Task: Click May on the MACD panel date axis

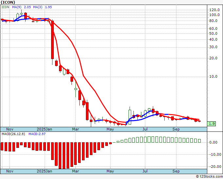Action: click(x=110, y=171)
